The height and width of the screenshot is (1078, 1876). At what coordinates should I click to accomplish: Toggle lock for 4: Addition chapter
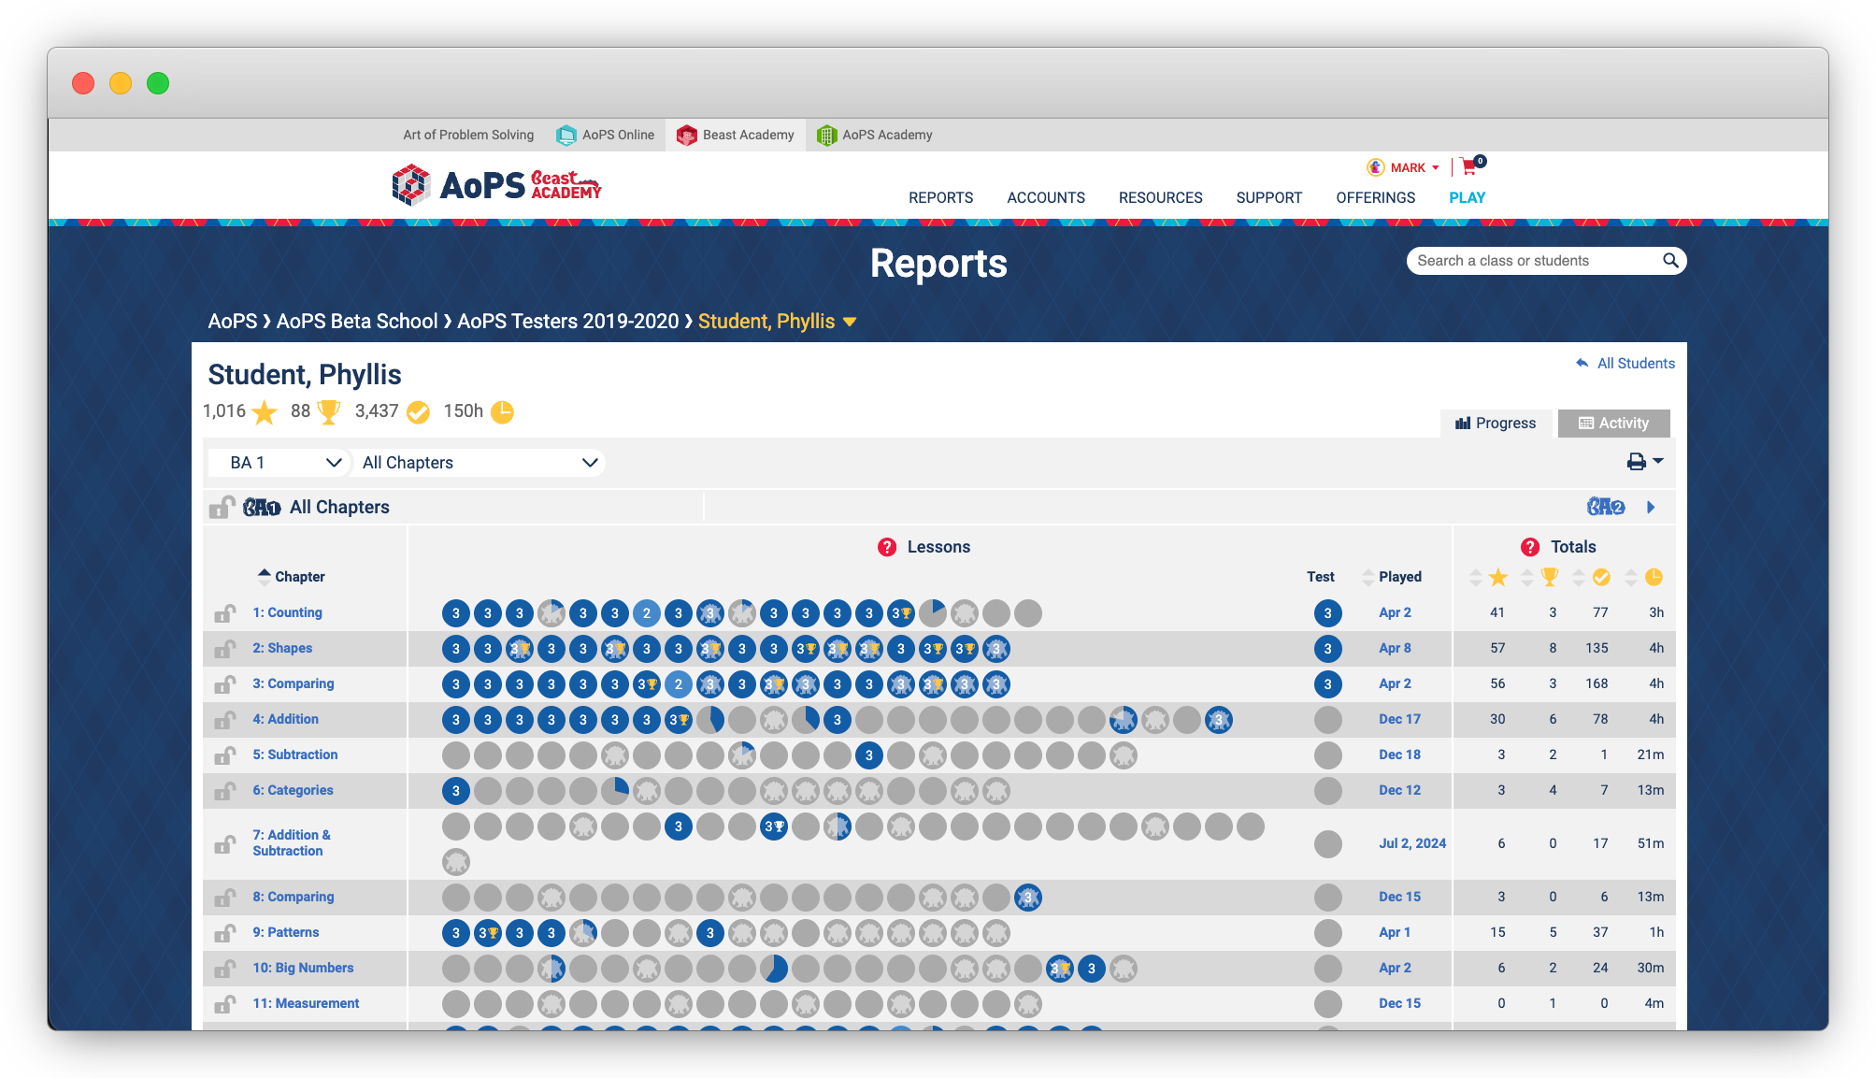[224, 720]
